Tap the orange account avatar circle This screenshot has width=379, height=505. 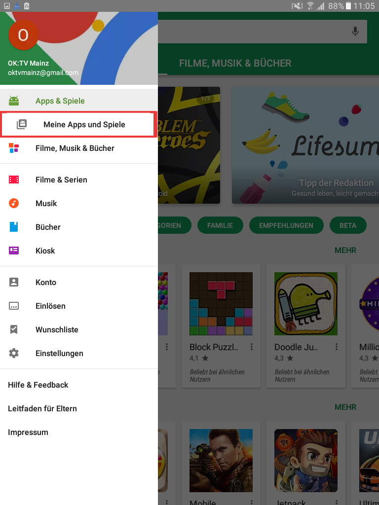pyautogui.click(x=23, y=35)
